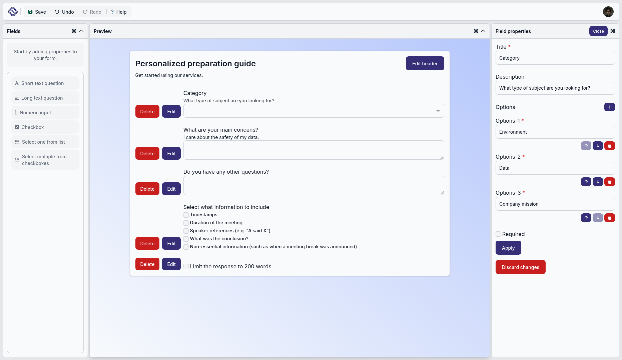Maximize the Field properties panel

point(613,31)
